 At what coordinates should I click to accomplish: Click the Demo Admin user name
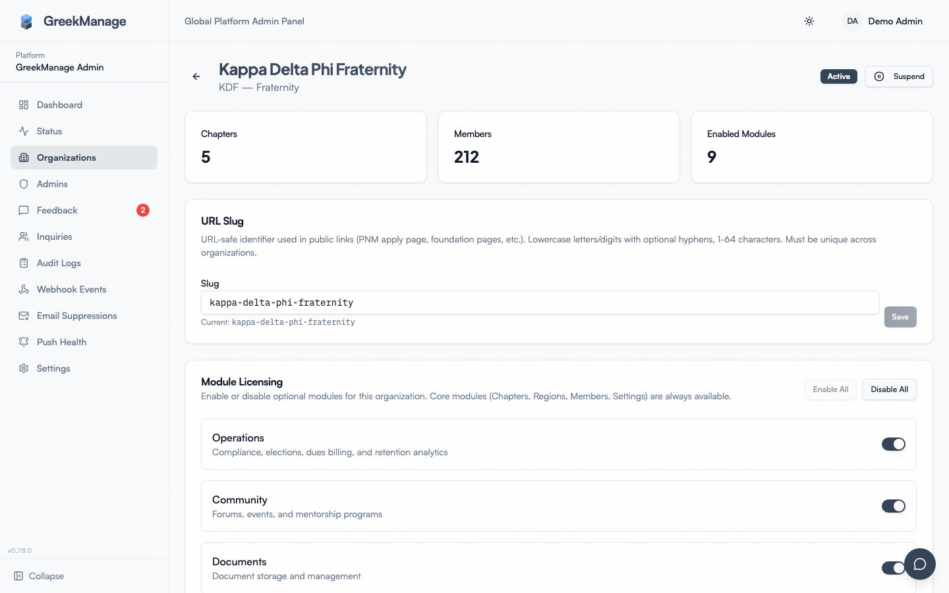coord(895,21)
